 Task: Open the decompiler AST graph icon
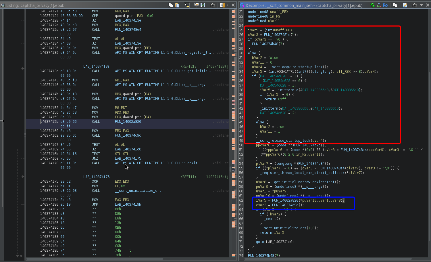pyautogui.click(x=379, y=5)
